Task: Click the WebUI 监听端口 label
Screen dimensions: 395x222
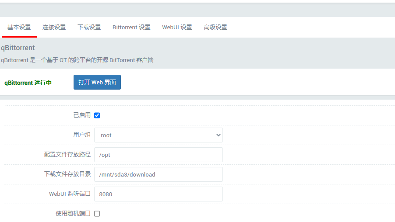Action: 70,194
